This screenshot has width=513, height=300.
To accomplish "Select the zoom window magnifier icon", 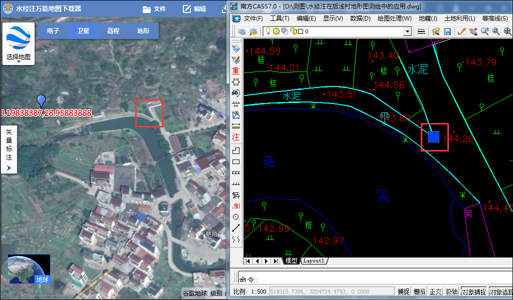I will 496,31.
